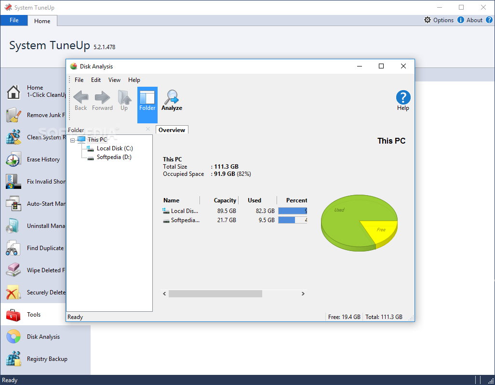
Task: Open Auto-Start Manager icon
Action: coord(13,203)
